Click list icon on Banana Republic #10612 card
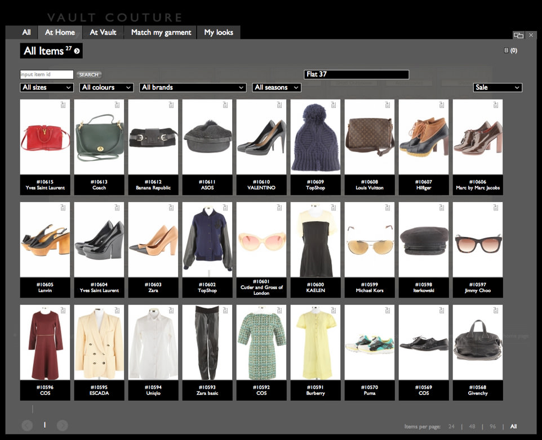Viewport: 542px width, 440px height. click(171, 105)
